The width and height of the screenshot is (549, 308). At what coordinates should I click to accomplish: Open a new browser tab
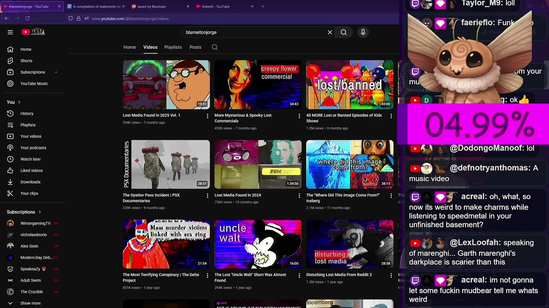pyautogui.click(x=263, y=6)
